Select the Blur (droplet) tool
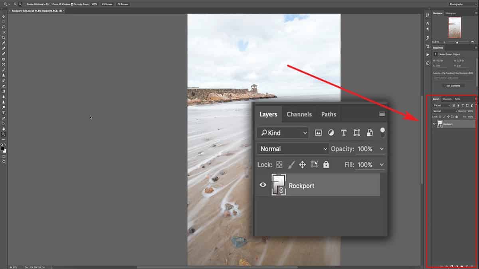Viewport: 479px width, 269px height. click(4, 96)
